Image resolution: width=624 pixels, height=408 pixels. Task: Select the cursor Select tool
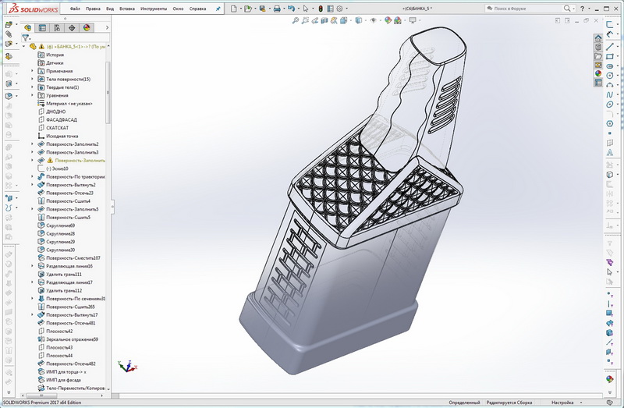(306, 9)
